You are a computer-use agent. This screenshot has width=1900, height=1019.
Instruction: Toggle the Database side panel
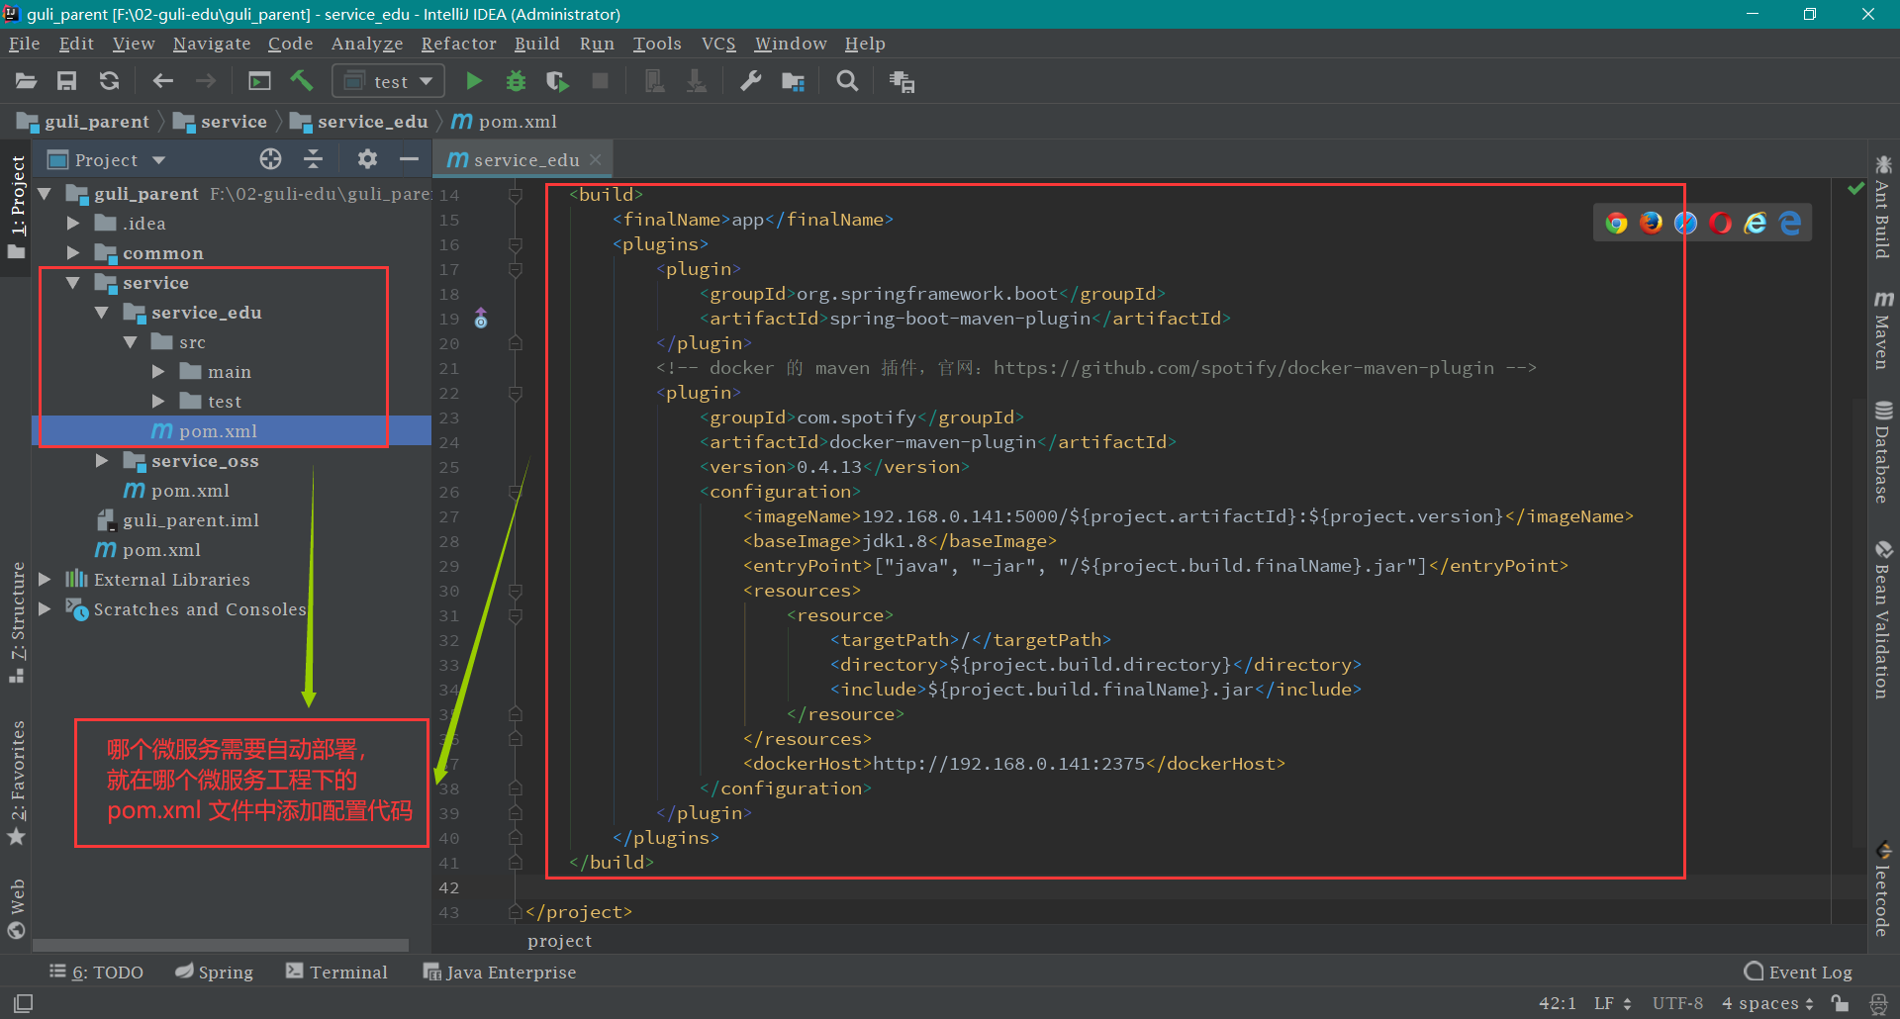point(1882,452)
